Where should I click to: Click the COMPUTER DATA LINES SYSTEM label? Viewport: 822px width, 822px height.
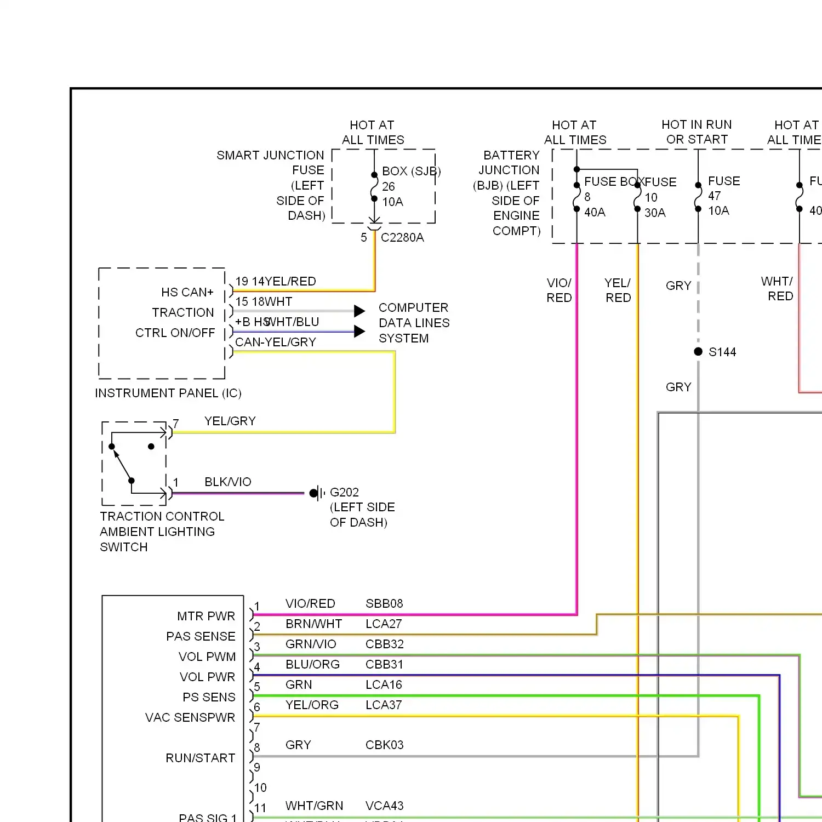(x=414, y=323)
